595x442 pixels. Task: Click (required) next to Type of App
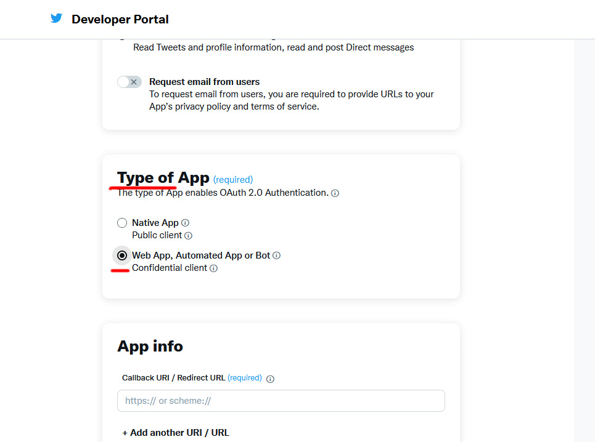pos(232,180)
